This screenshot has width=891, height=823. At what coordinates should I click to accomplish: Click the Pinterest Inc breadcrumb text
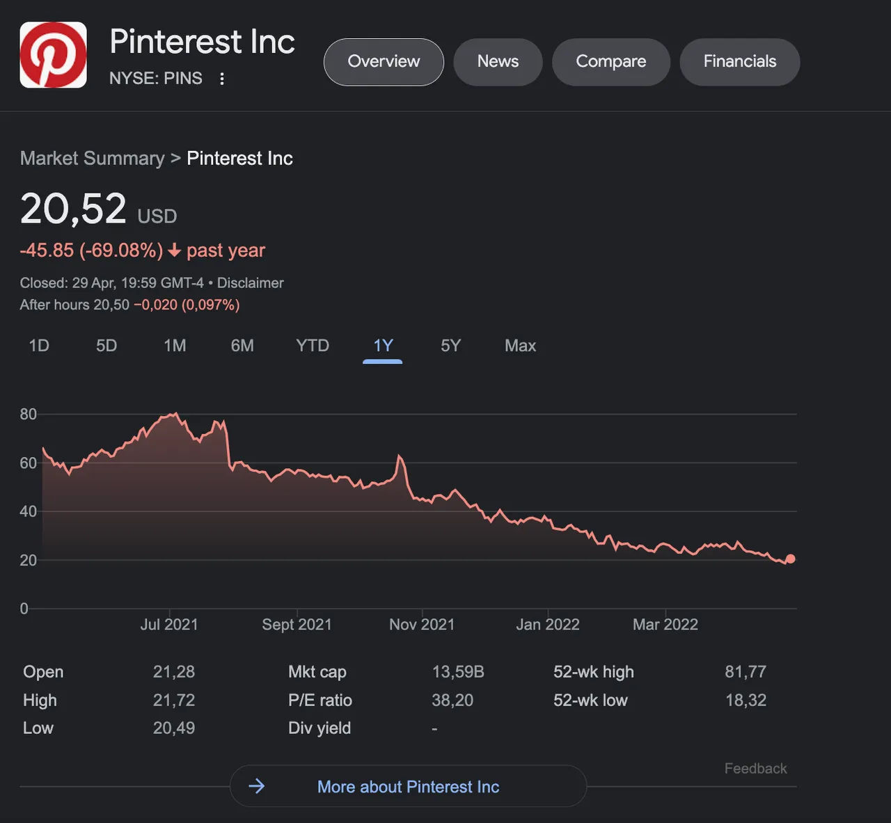pyautogui.click(x=239, y=159)
